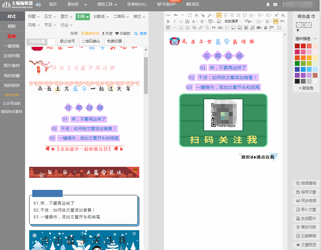Insert a single image

point(233,28)
